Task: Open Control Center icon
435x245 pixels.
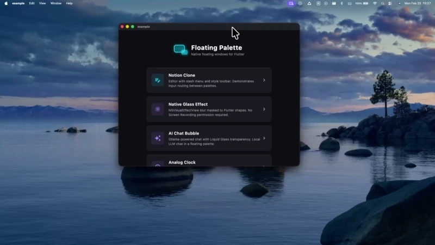Action: pyautogui.click(x=390, y=3)
